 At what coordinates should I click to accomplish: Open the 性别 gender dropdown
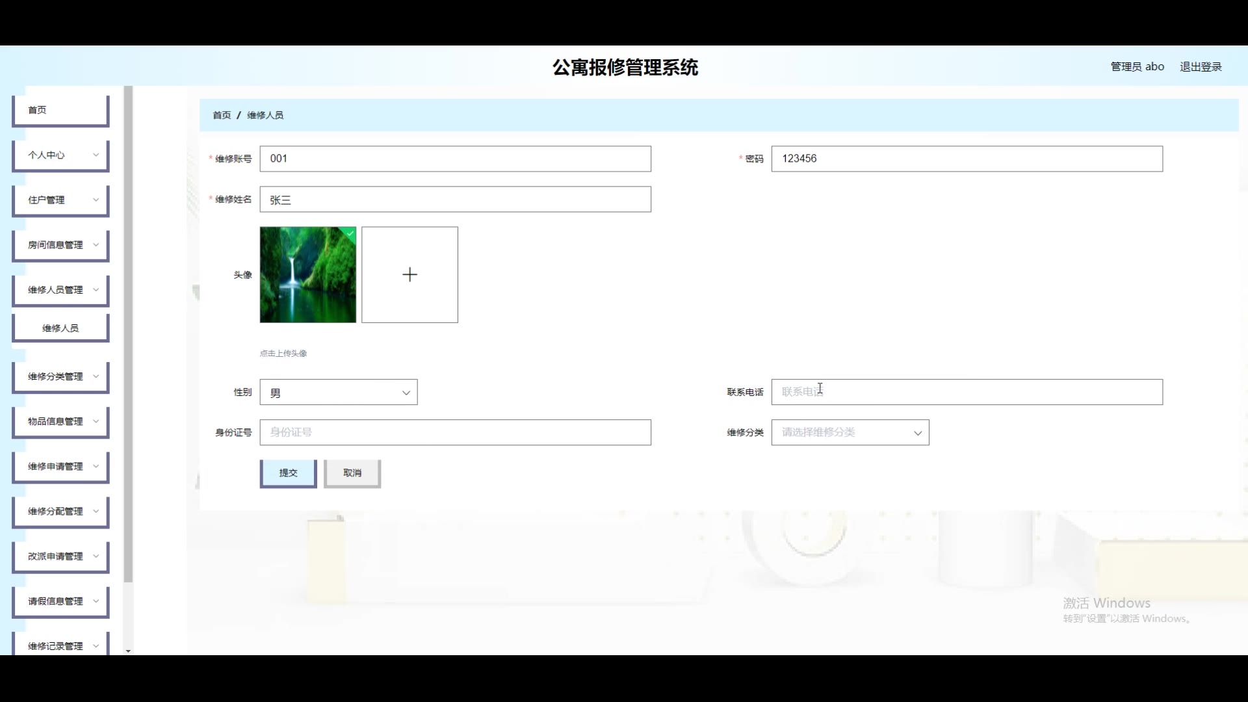(339, 393)
